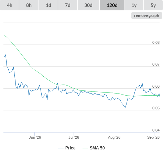Image resolution: width=163 pixels, height=157 pixels.
Task: Click the Jul '26 axis label
Action: pyautogui.click(x=74, y=137)
